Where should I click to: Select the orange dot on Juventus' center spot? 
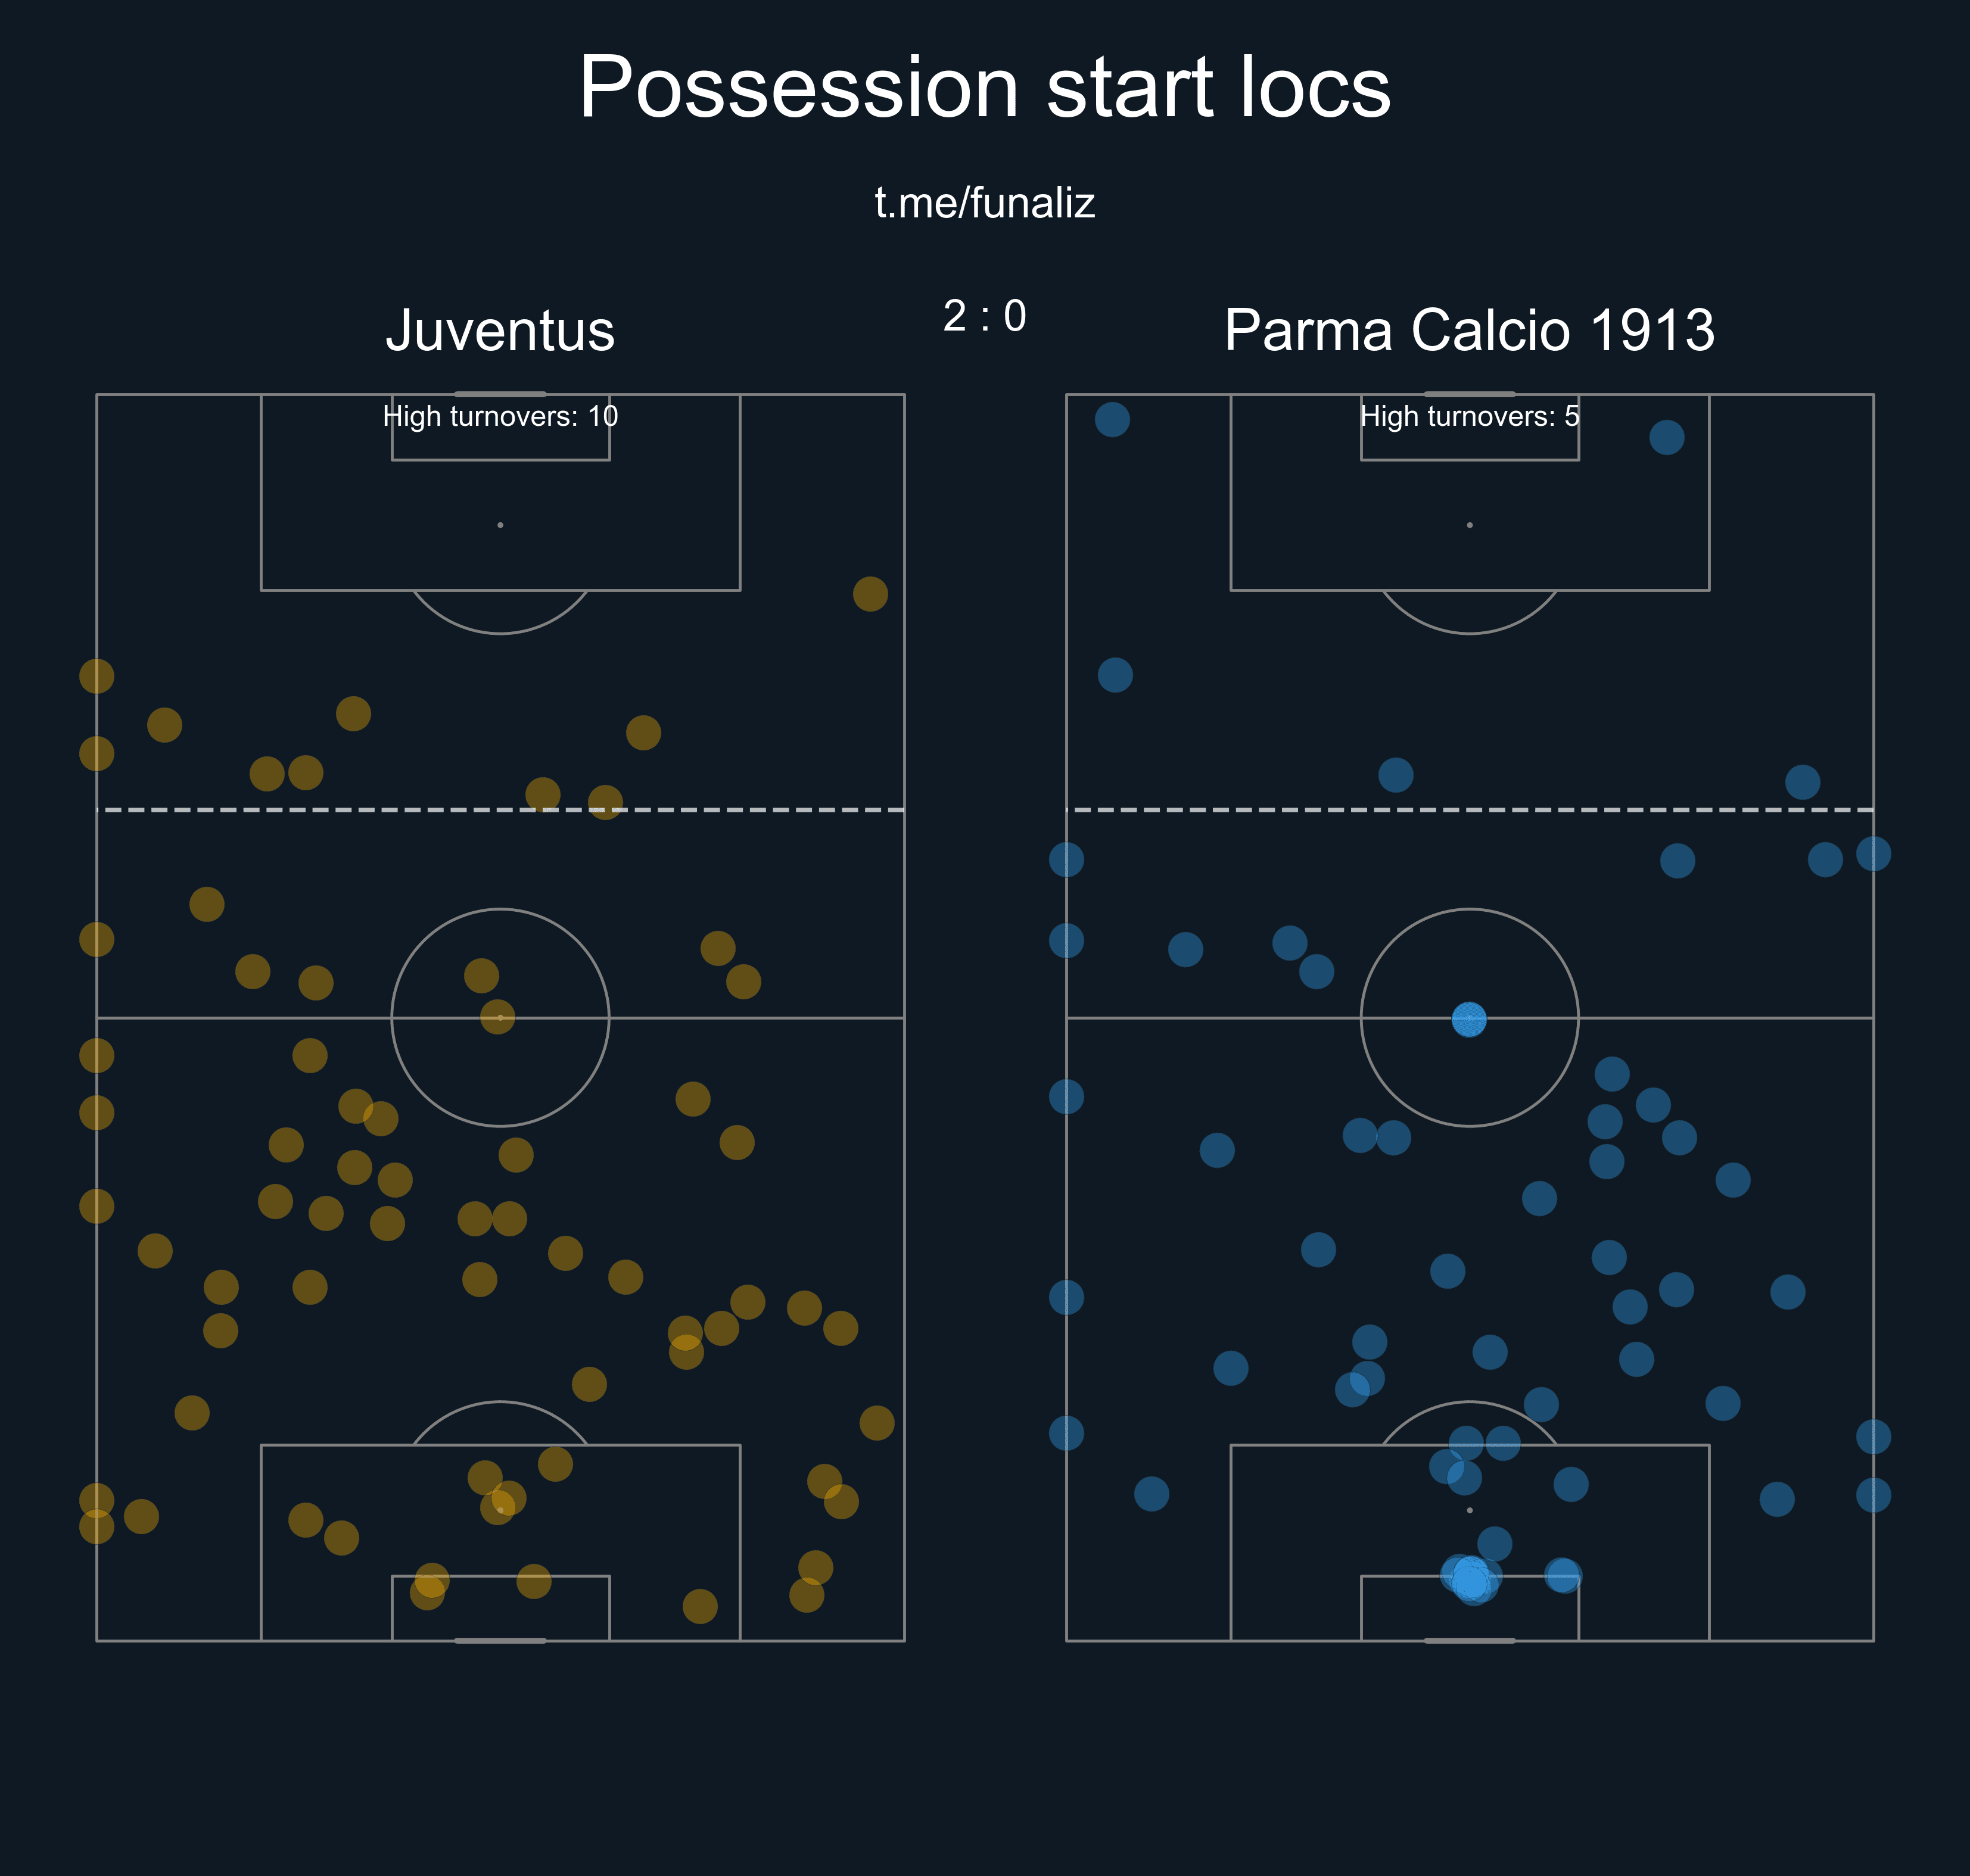pos(498,1017)
